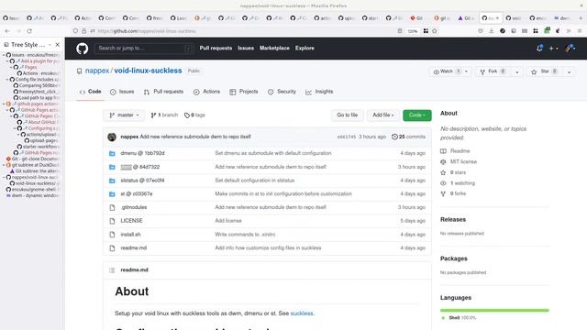
Task: Open the Tree Style Tab sidebar switcher dropdown
Action: 50,45
